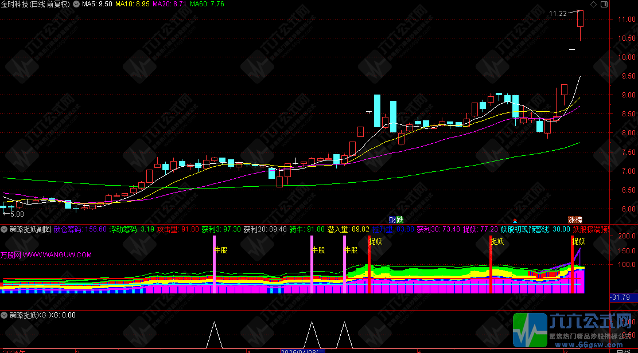Click the XG: 0.00 value

coord(63,315)
